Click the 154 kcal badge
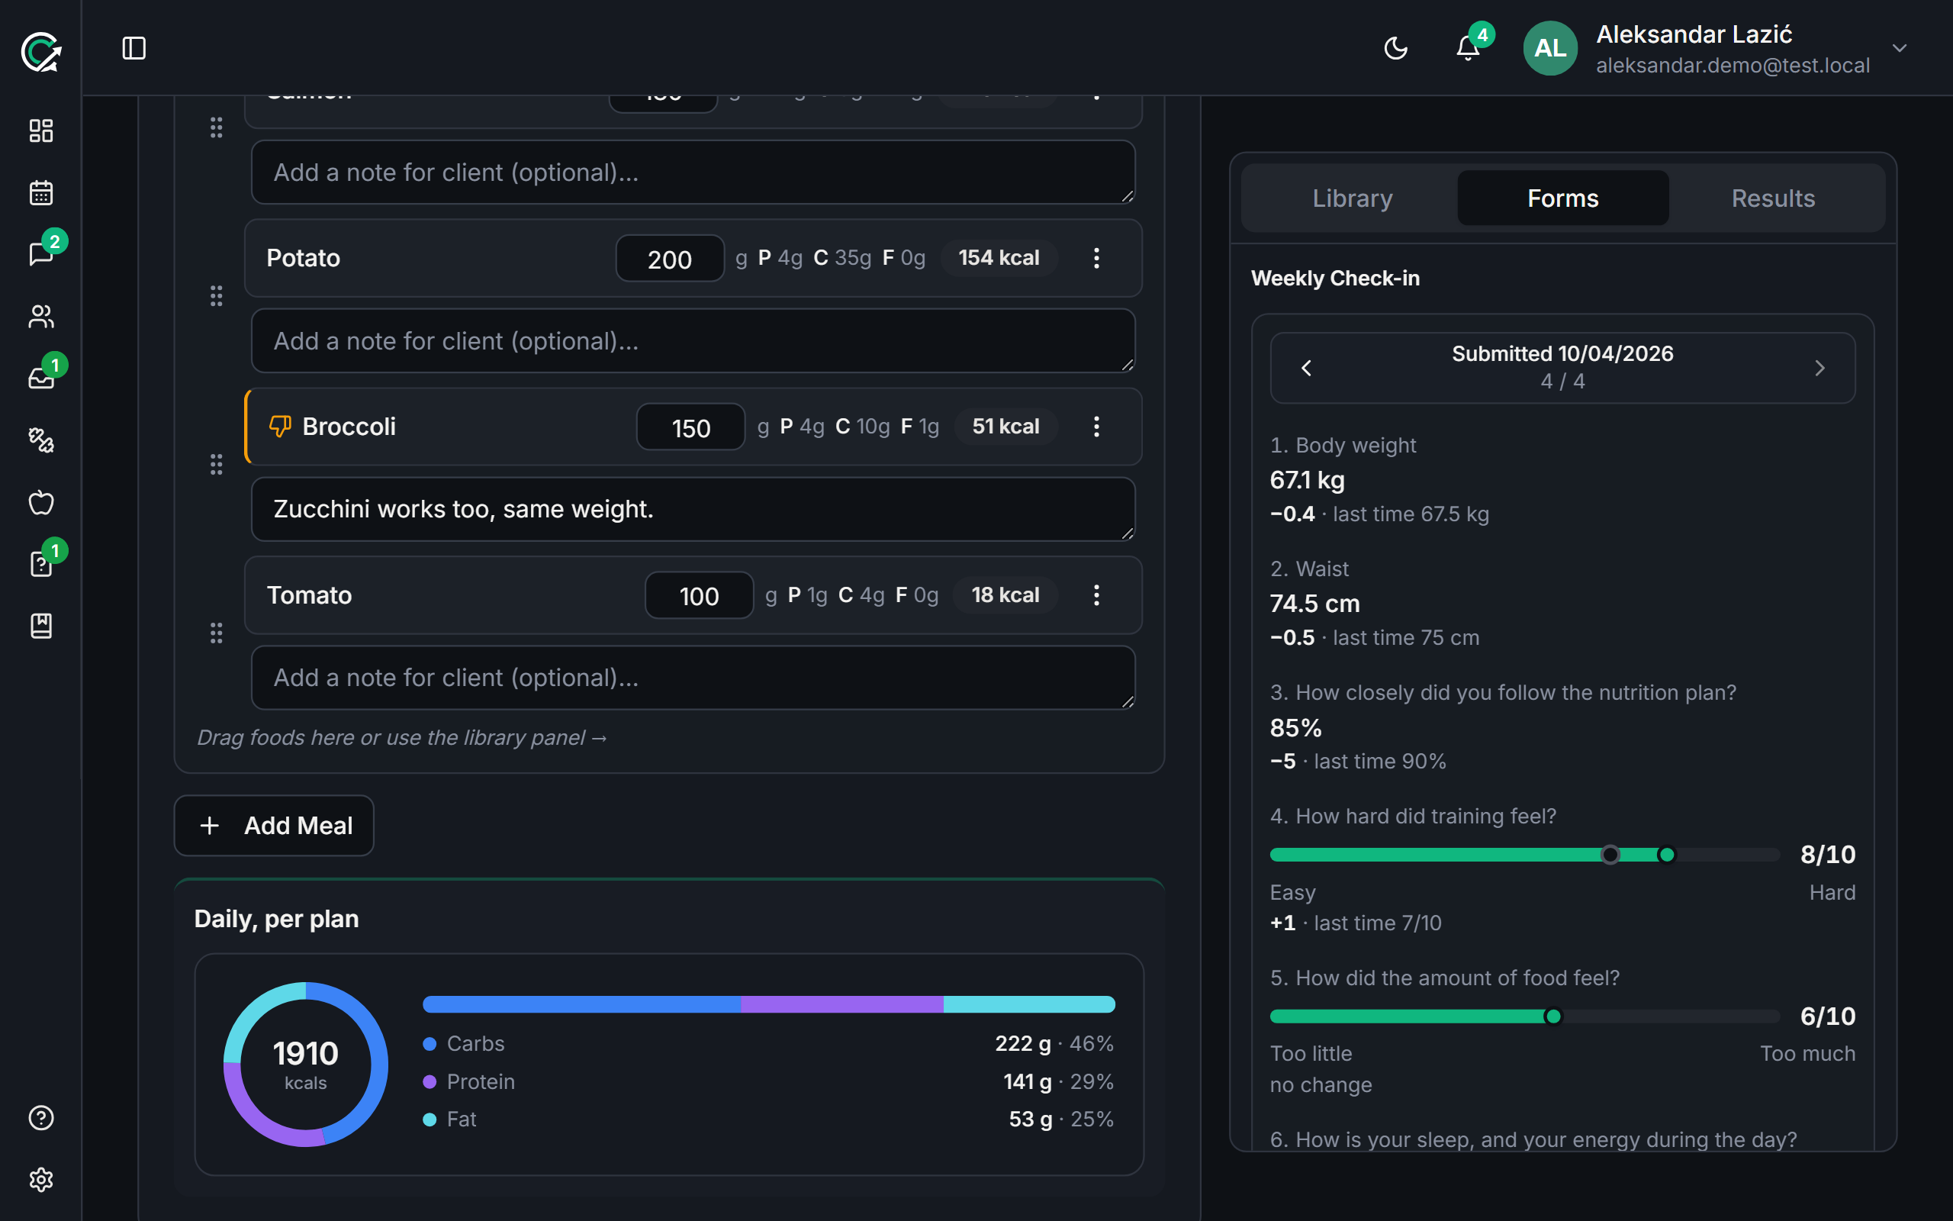The image size is (1953, 1221). [999, 259]
